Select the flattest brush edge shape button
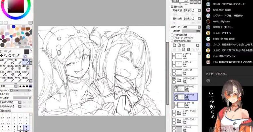Image resolution: width=253 pixels, height=132 pixels. pos(30,86)
